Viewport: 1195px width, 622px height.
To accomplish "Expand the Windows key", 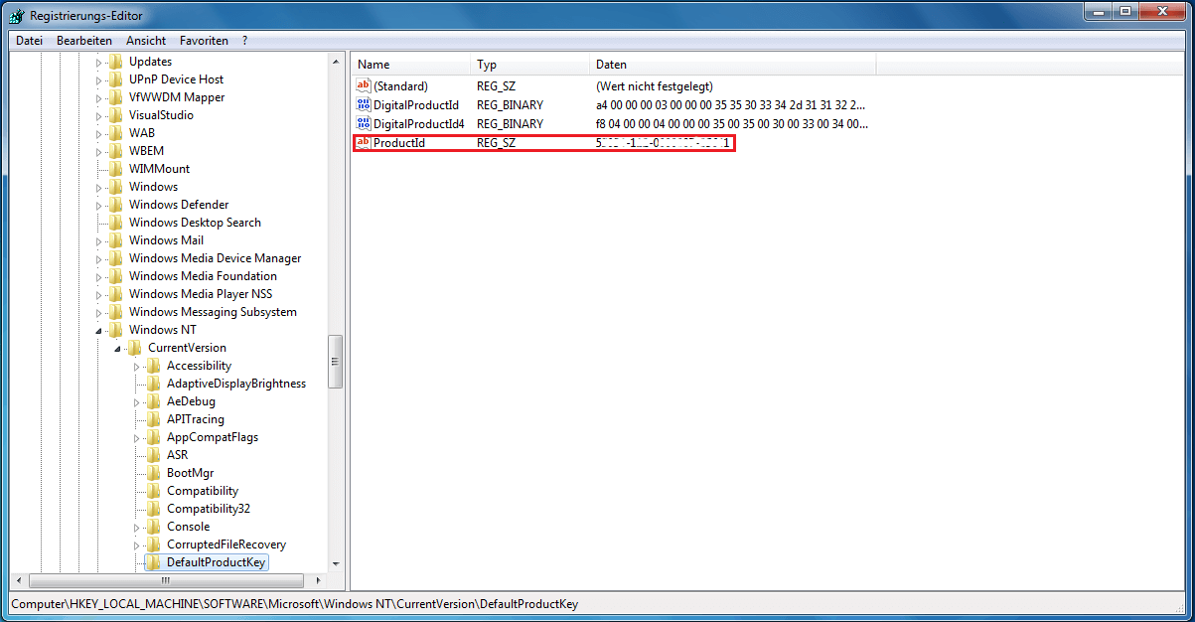I will [98, 187].
